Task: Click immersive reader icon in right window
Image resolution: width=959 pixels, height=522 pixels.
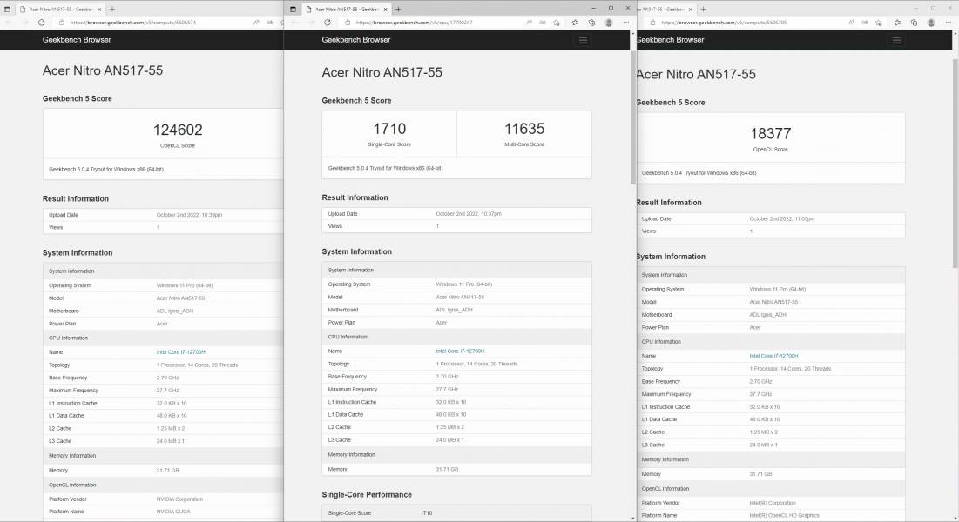Action: tap(865, 23)
